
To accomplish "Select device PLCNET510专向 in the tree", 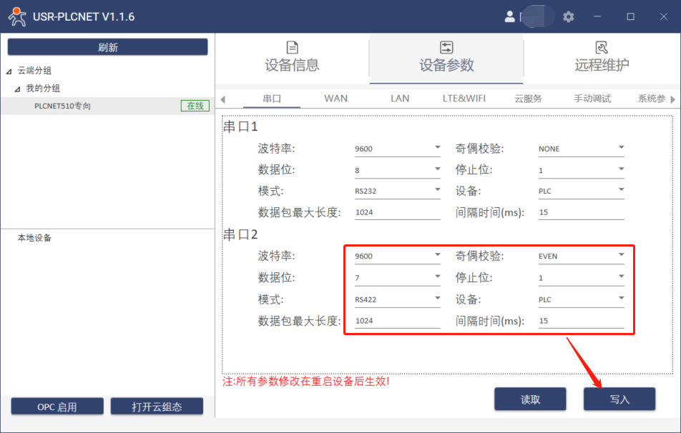I will pyautogui.click(x=63, y=106).
